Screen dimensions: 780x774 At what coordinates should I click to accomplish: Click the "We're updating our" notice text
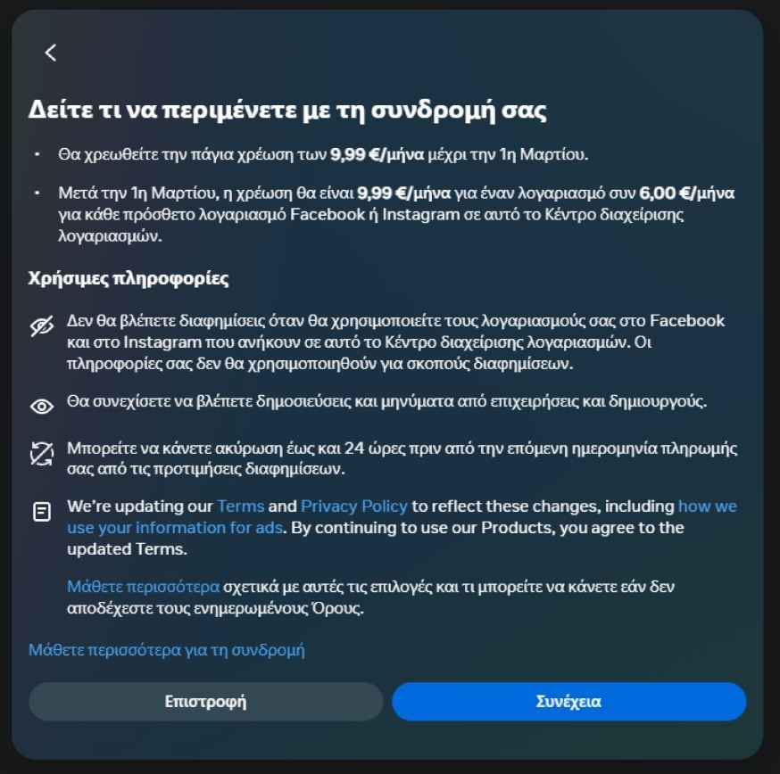(402, 527)
